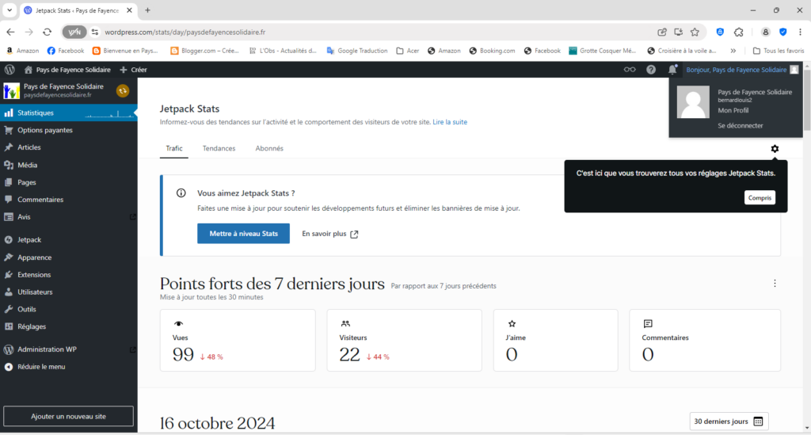Collapse the sidebar with Réduire le menu

pyautogui.click(x=40, y=367)
